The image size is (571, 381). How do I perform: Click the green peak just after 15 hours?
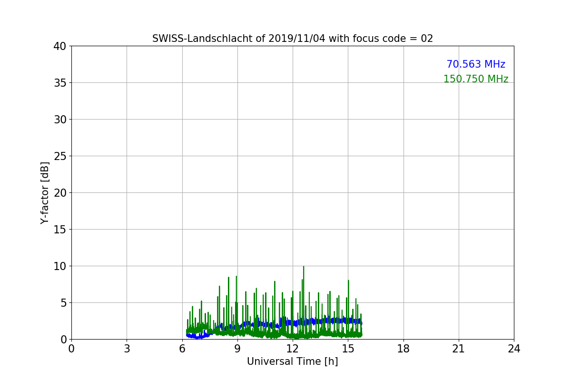(348, 281)
